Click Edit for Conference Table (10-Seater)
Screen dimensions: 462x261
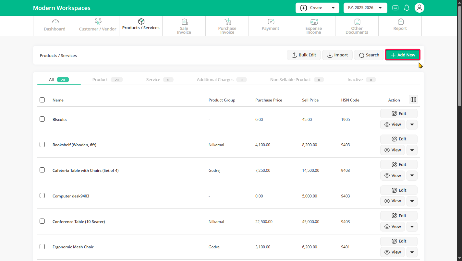399,216
